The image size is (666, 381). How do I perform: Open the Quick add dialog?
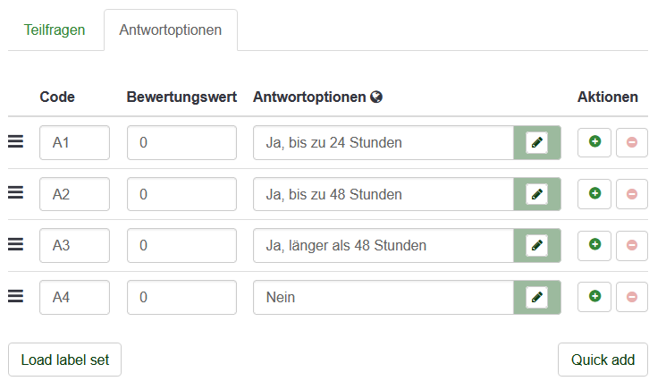click(x=603, y=360)
